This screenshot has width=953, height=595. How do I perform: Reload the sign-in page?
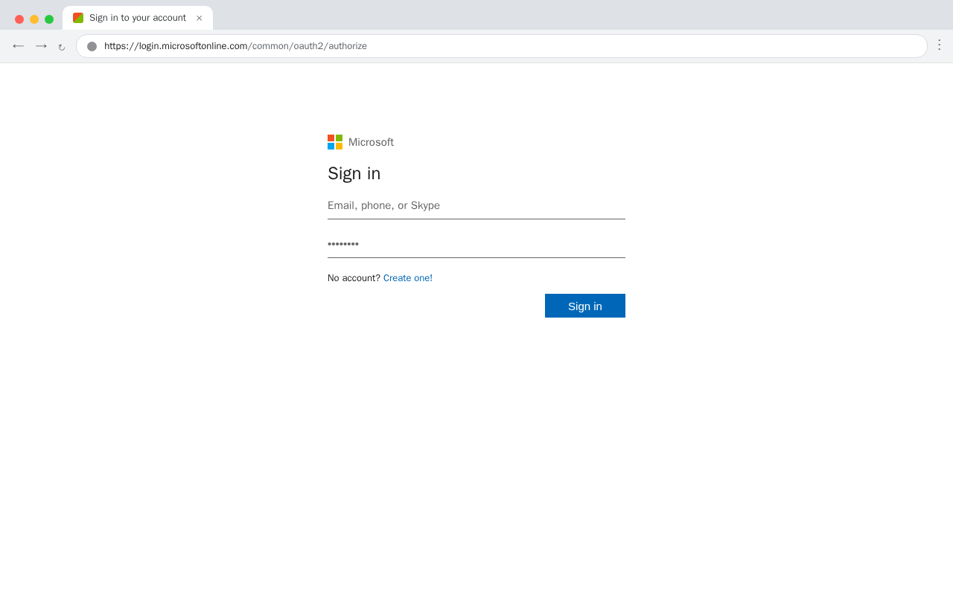62,47
